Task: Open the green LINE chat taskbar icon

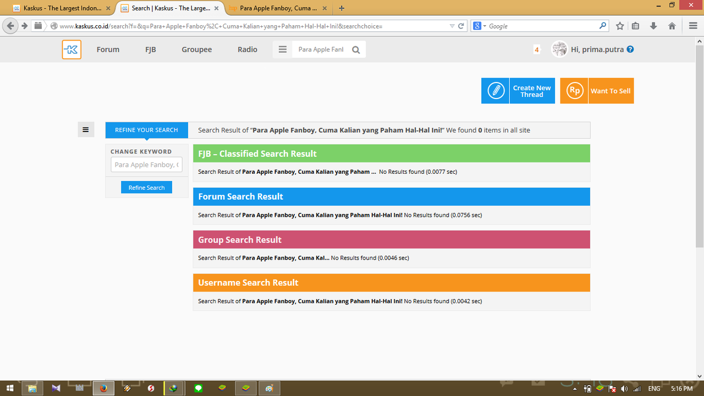Action: [199, 388]
